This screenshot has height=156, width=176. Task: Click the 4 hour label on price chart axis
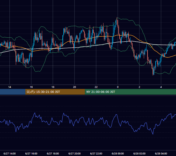click(x=161, y=87)
